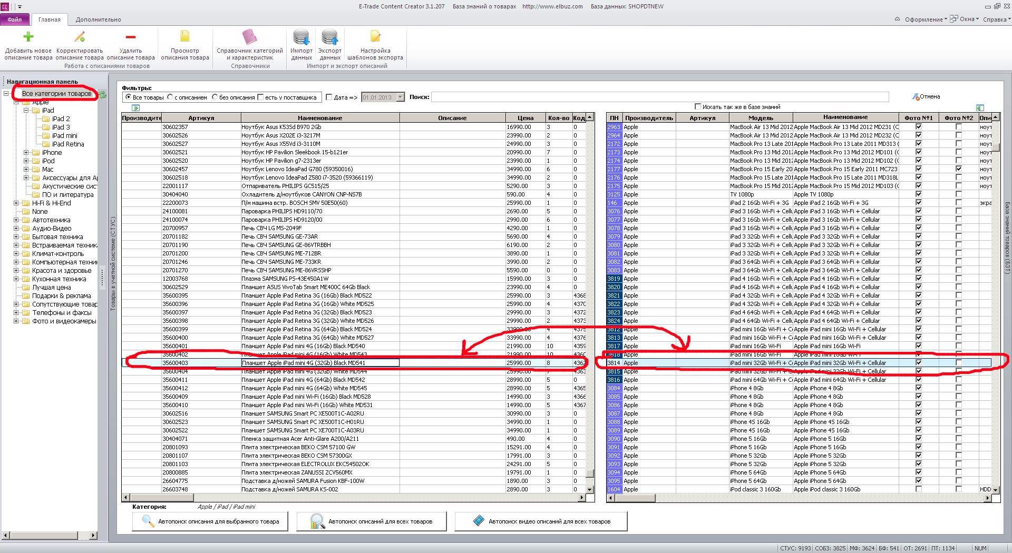This screenshot has height=553, width=1012.
Task: Open Настройка шаблонов экспорта settings
Action: pos(375,45)
